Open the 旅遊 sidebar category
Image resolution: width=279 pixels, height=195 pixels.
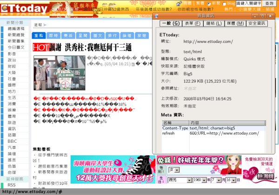point(12,123)
